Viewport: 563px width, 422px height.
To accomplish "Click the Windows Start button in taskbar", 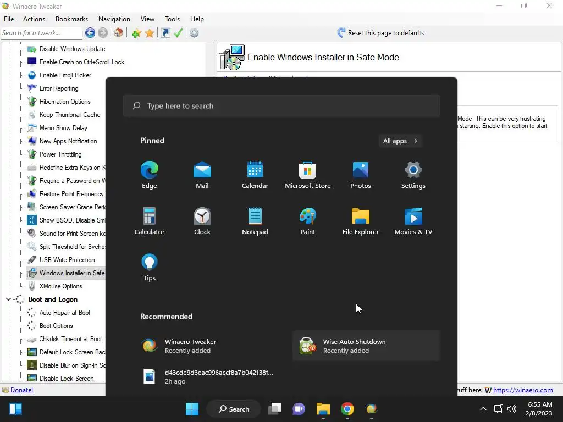I will (x=192, y=409).
